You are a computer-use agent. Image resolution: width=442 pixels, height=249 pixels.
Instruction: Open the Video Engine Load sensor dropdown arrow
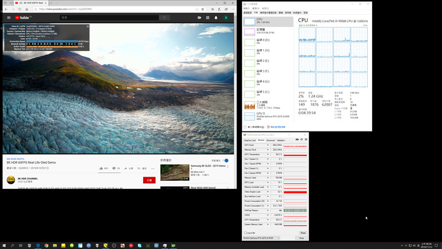(268, 192)
